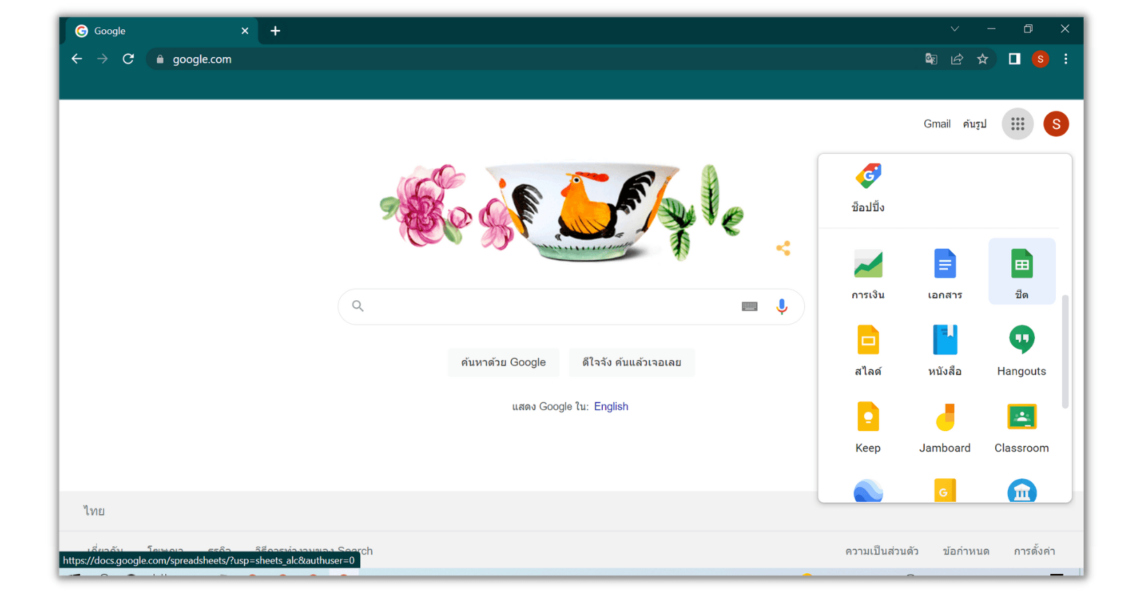Go back to previous page
Image resolution: width=1143 pixels, height=592 pixels.
click(77, 59)
